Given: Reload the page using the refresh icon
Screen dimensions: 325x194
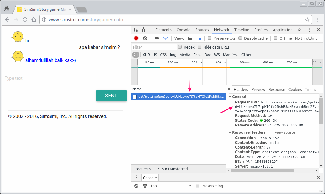Looking at the screenshot, I should (x=25, y=20).
